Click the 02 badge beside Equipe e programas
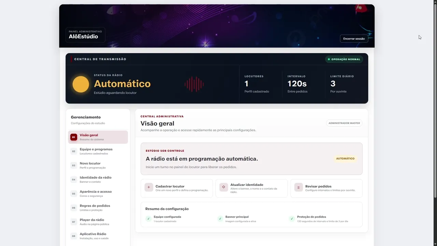This screenshot has width=437, height=246. coord(73,151)
